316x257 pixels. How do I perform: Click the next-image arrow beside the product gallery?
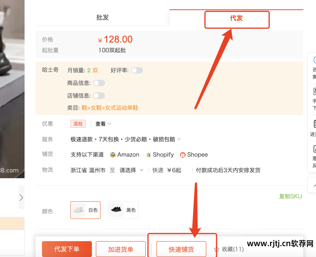(x=21, y=197)
